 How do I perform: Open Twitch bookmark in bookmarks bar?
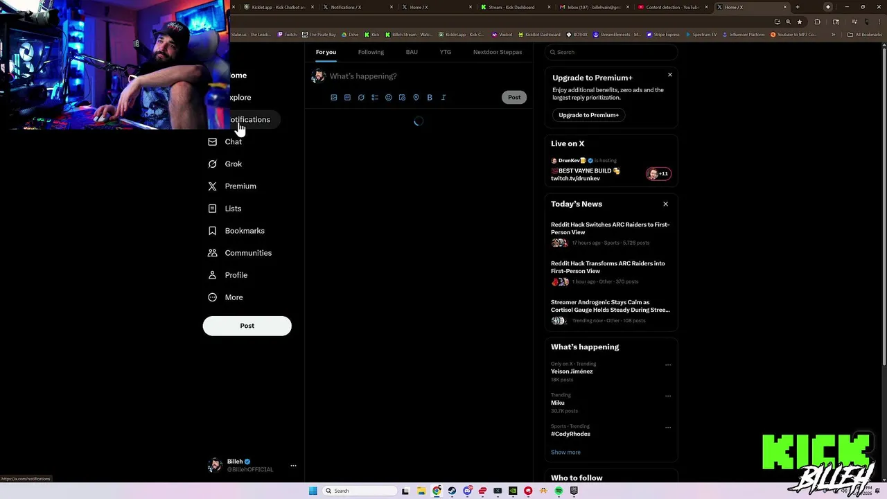[288, 35]
